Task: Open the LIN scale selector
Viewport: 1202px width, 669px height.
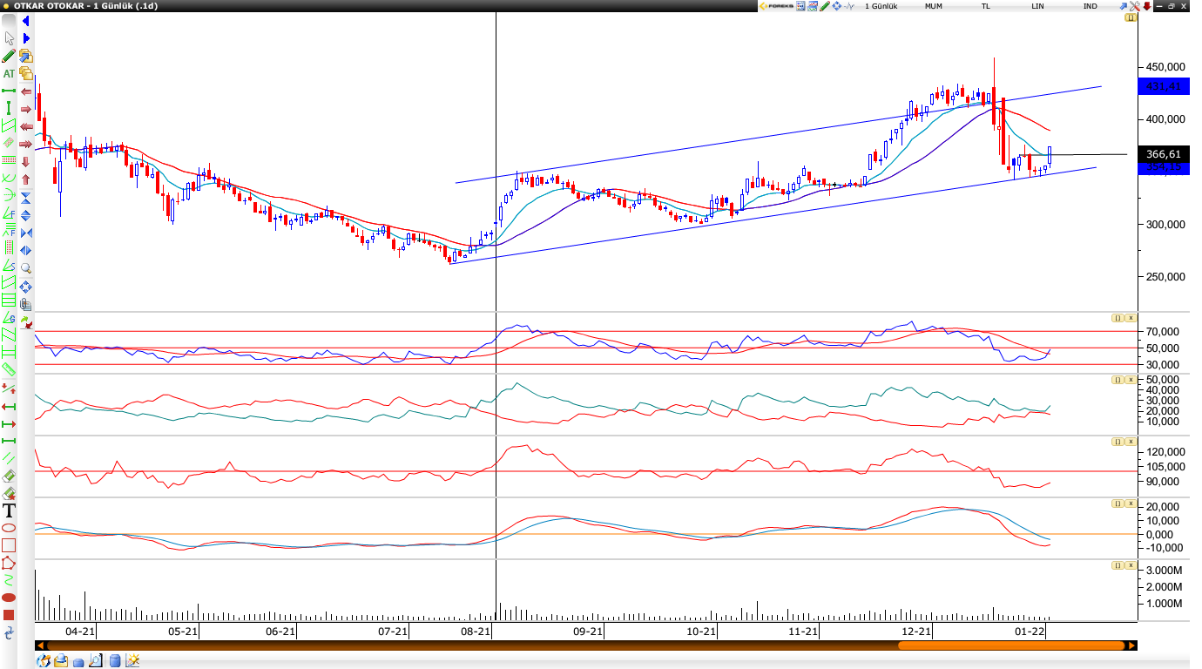Action: pos(1037,6)
